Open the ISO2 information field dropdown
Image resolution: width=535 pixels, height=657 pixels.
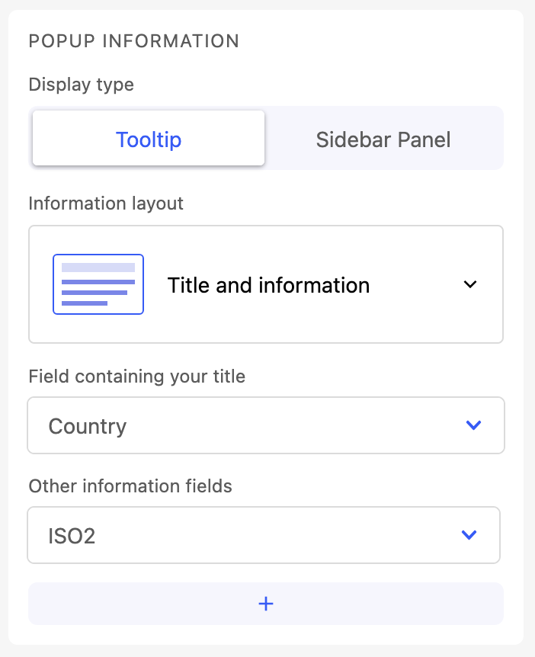[264, 535]
